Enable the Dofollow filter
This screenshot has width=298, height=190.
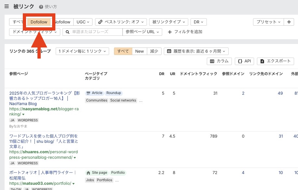(x=39, y=22)
